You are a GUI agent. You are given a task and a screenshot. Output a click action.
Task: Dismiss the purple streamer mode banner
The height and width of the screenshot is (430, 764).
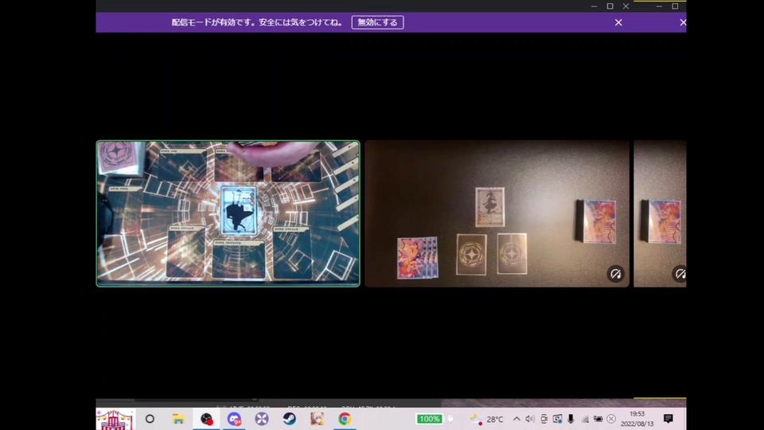tap(618, 22)
